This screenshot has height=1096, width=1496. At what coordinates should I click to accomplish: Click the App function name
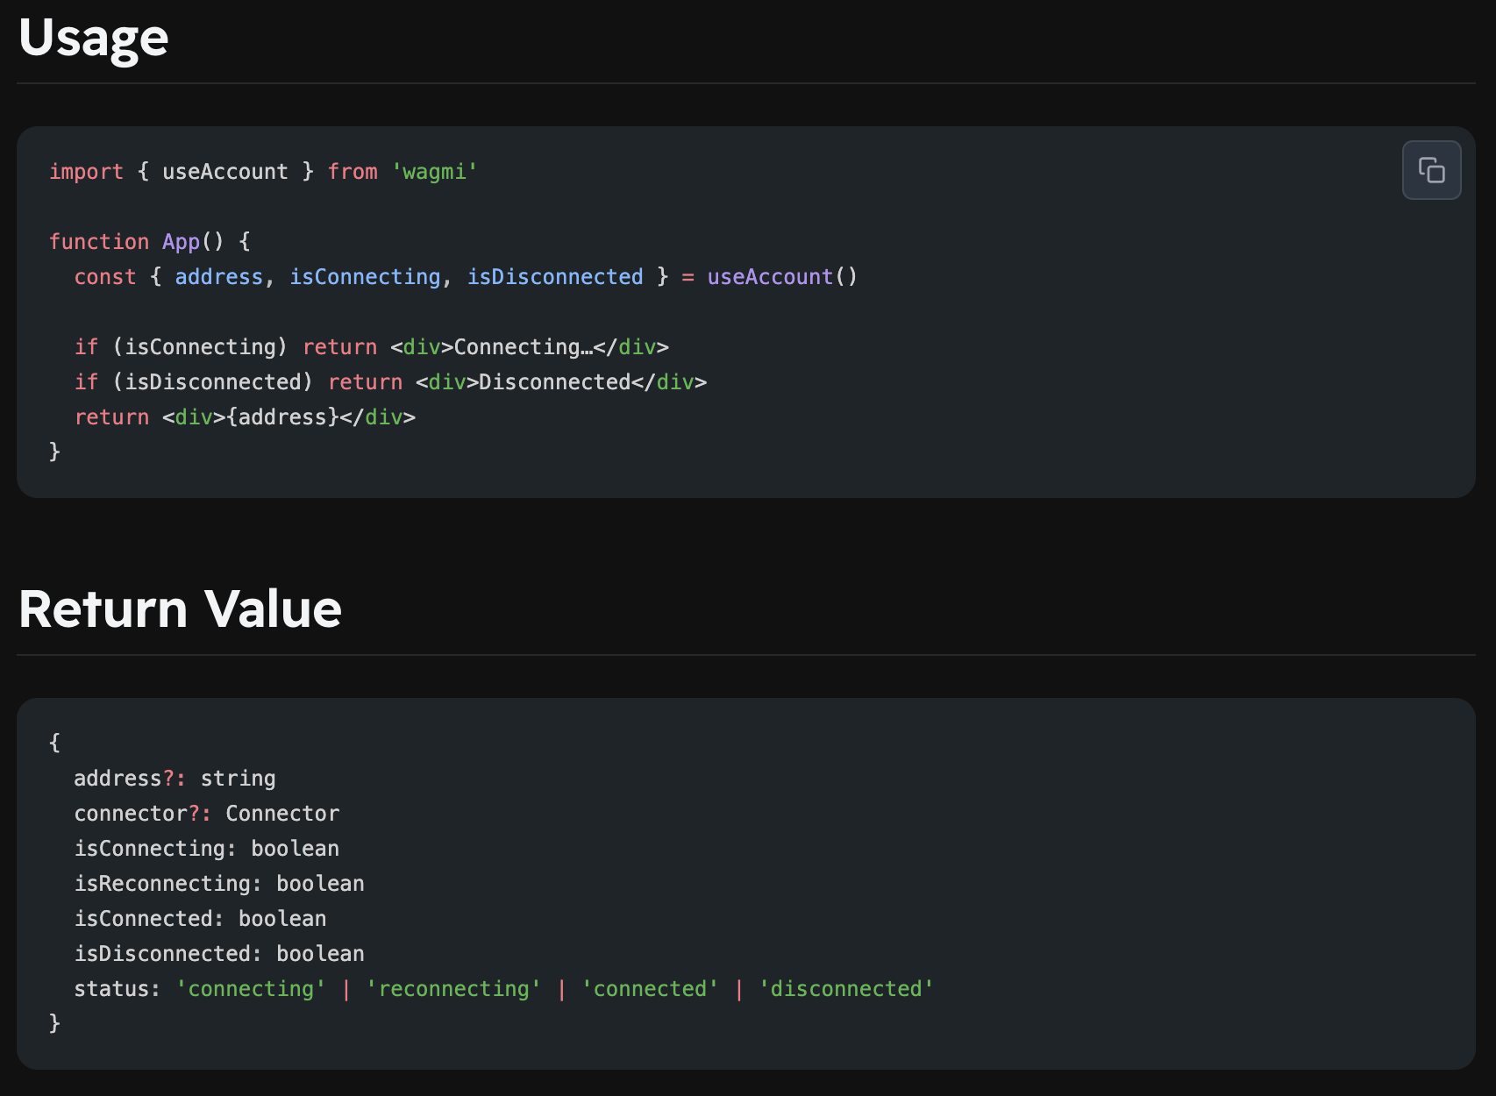tap(181, 242)
